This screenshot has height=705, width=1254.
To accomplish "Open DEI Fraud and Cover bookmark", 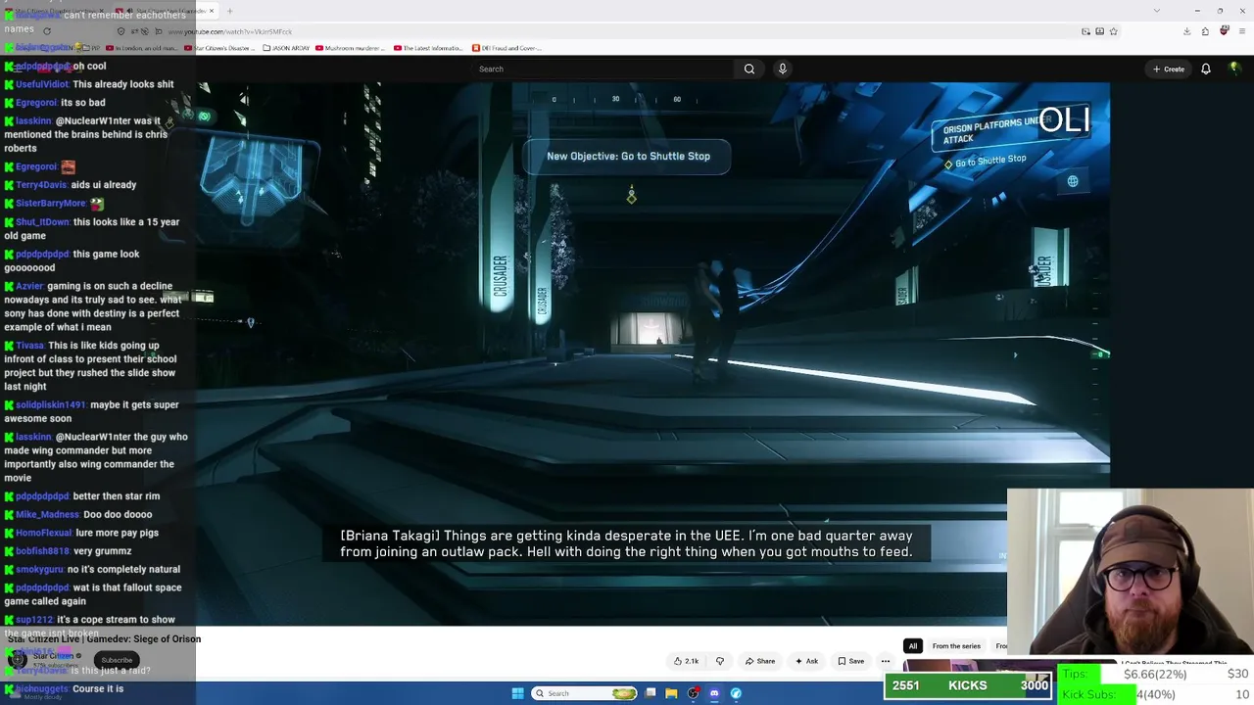I will point(506,48).
